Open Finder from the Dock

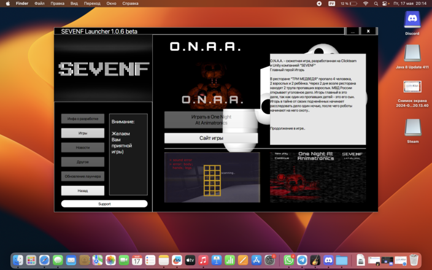[x=18, y=260]
